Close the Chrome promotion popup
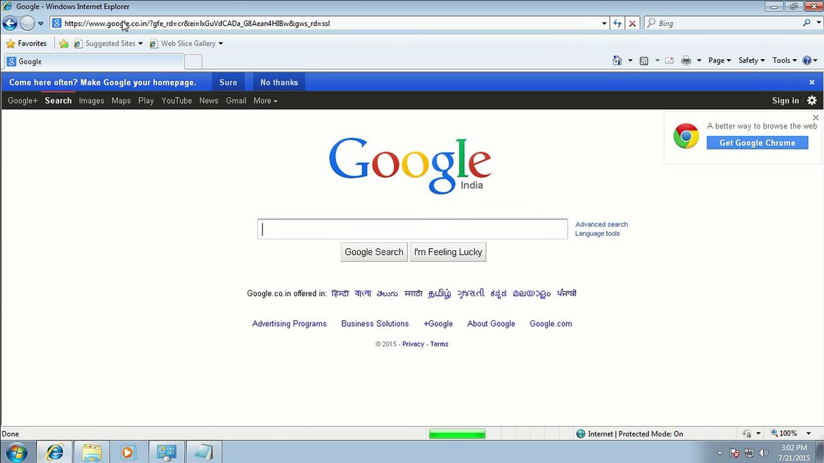Image resolution: width=824 pixels, height=463 pixels. [816, 118]
